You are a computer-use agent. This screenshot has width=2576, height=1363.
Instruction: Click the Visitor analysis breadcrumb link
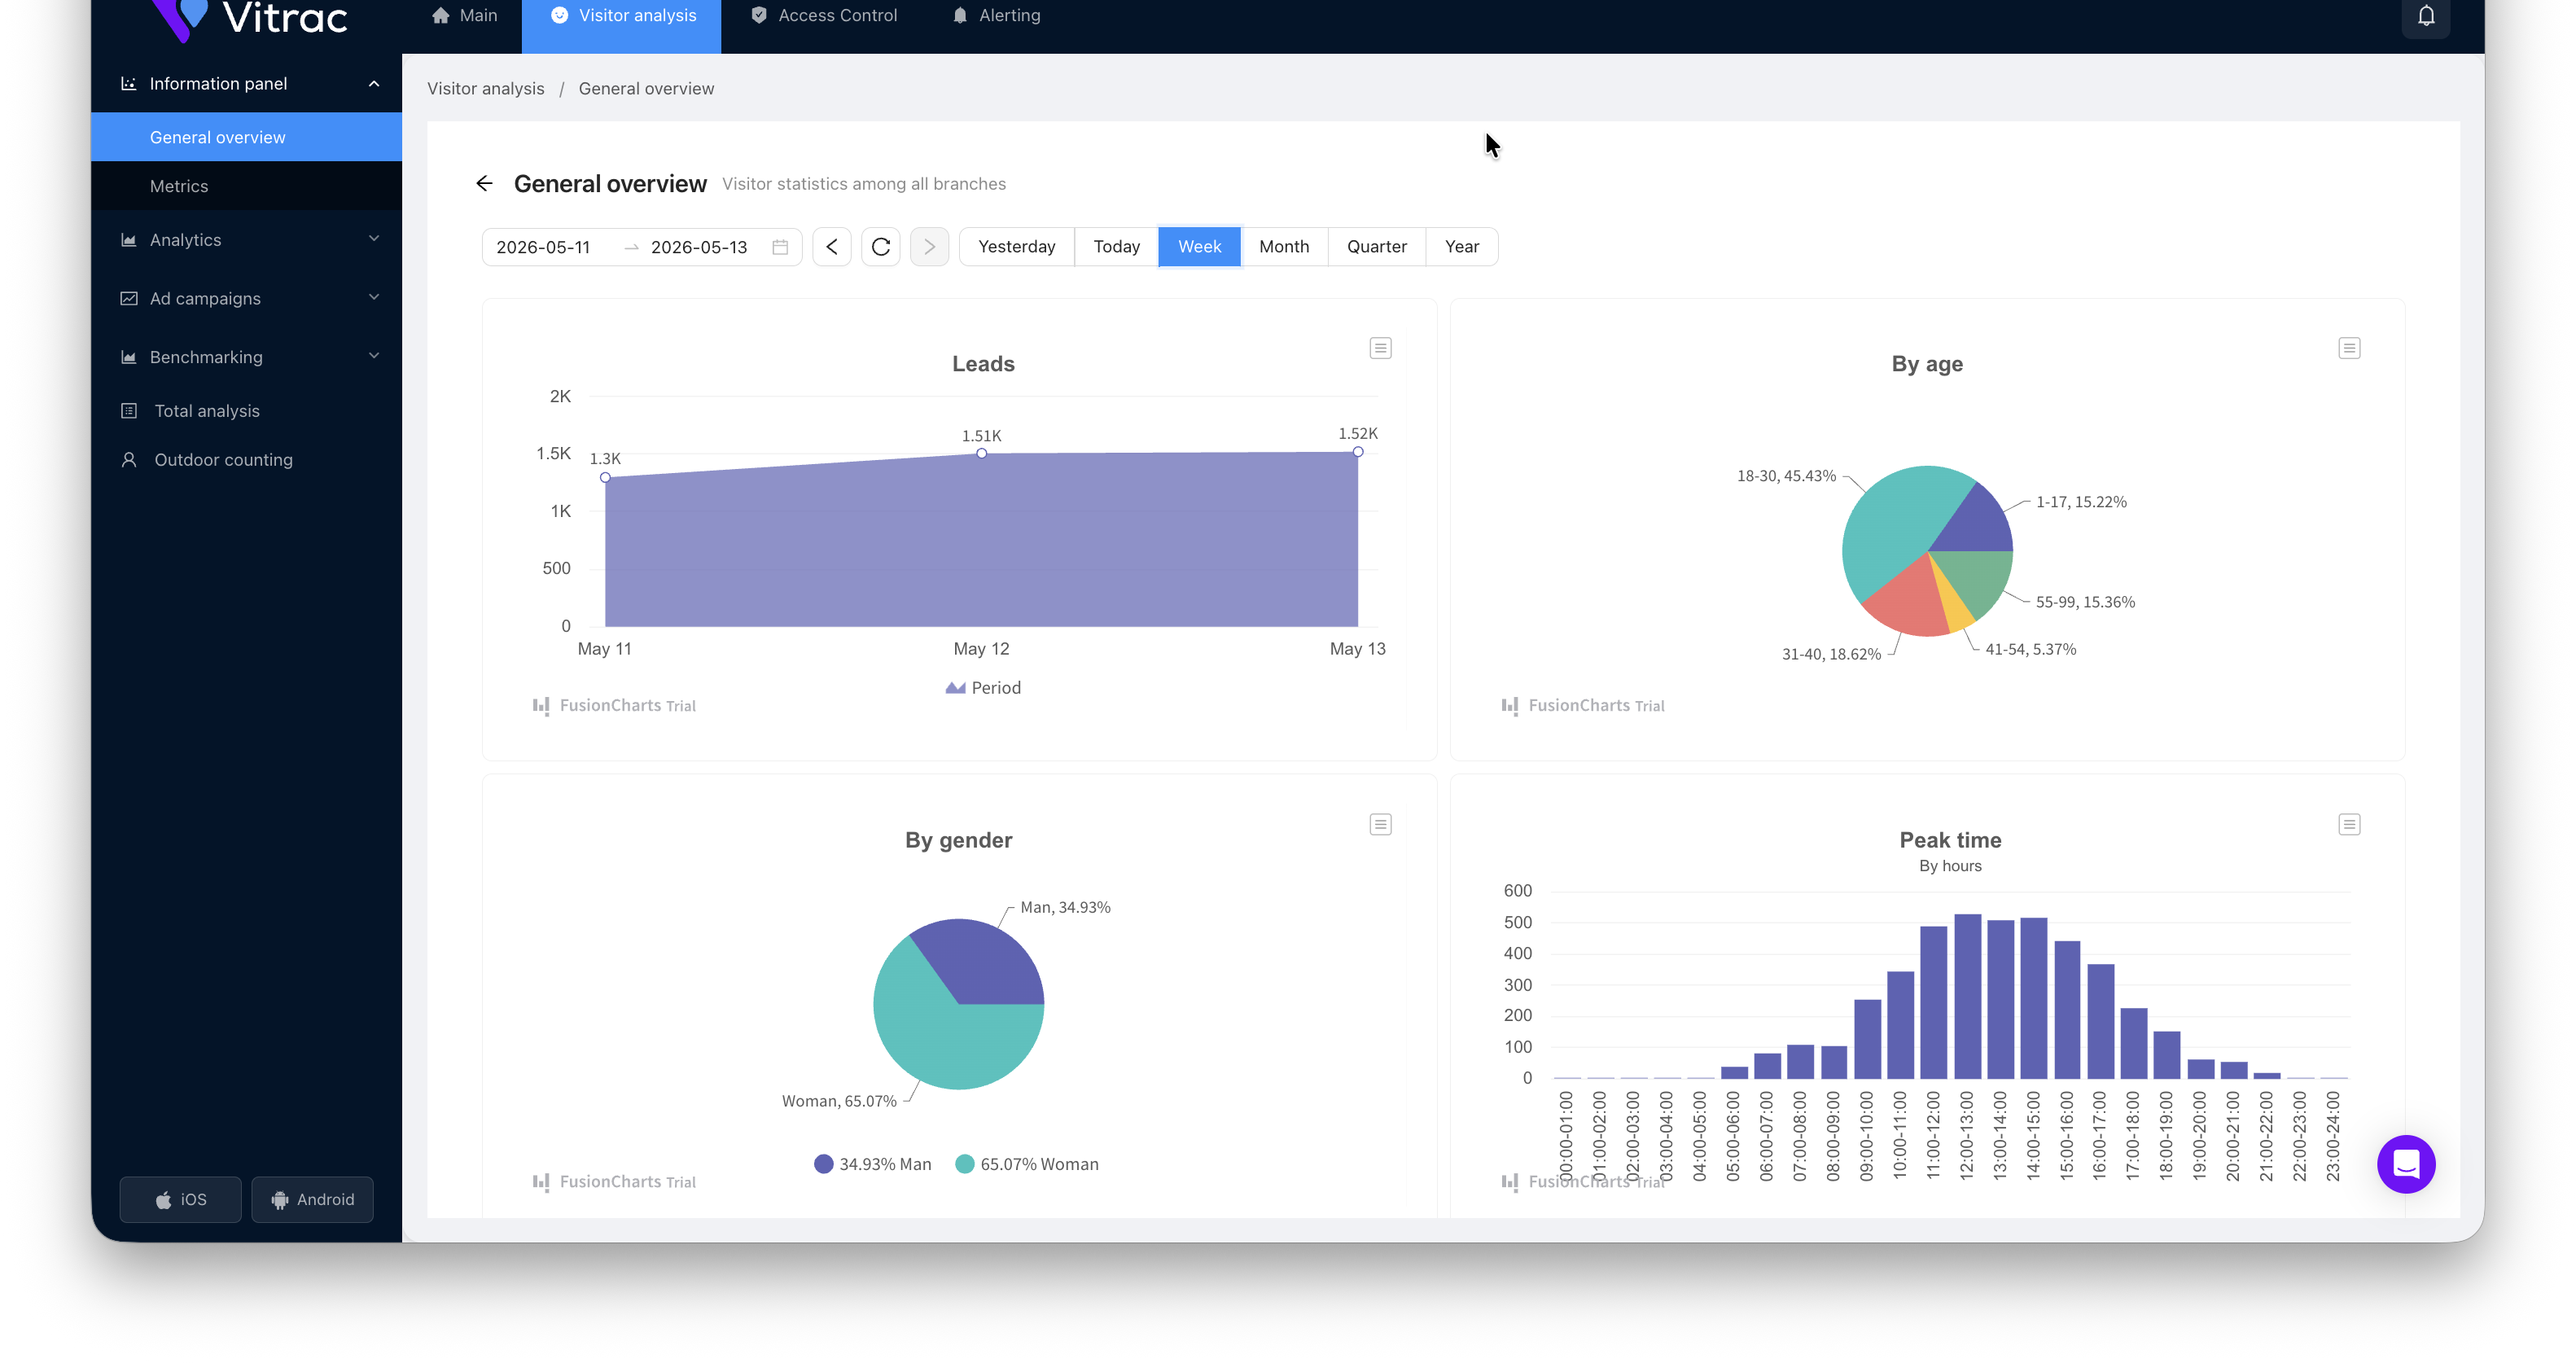[486, 89]
